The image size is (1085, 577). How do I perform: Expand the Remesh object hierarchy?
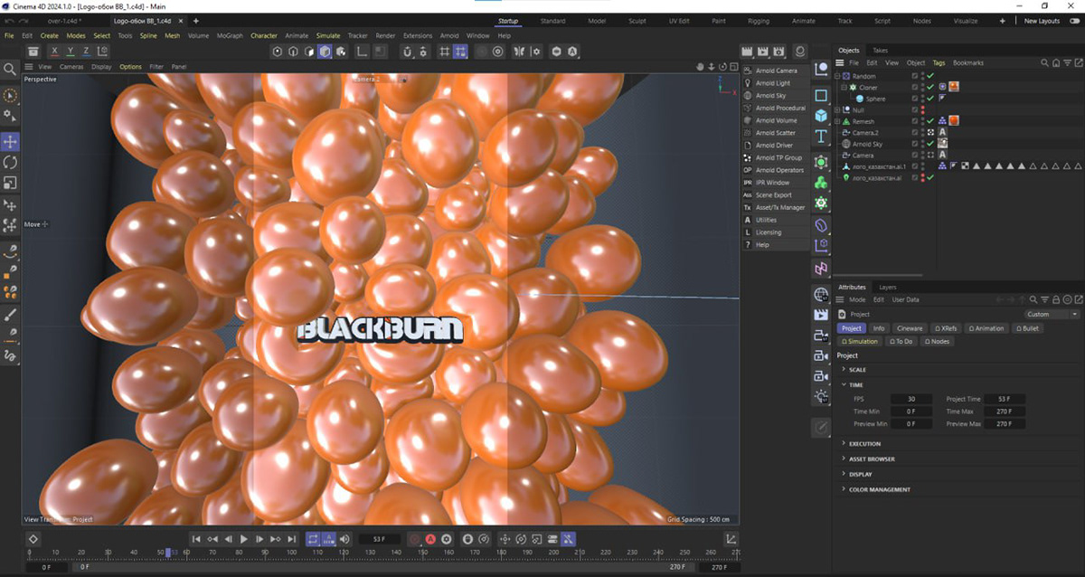click(838, 121)
